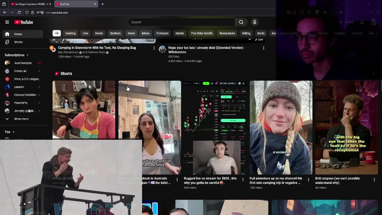This screenshot has width=382, height=215.
Task: Open Nope your too late video title
Action: [x=207, y=50]
